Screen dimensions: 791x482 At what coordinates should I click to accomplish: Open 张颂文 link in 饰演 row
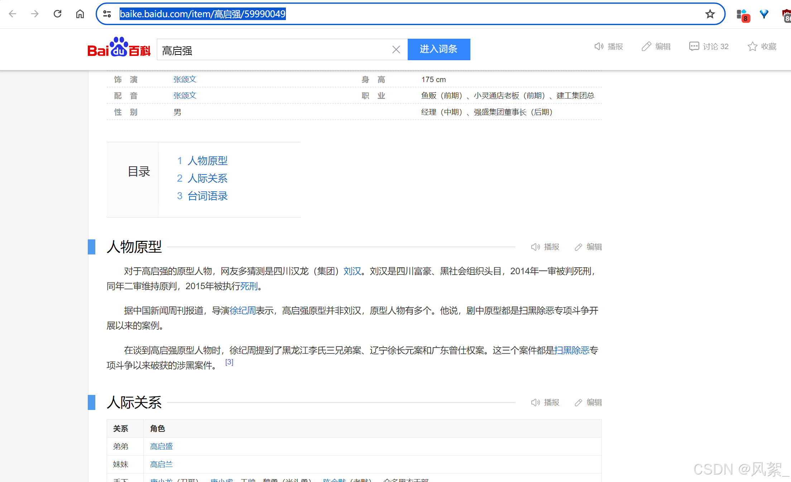point(185,79)
